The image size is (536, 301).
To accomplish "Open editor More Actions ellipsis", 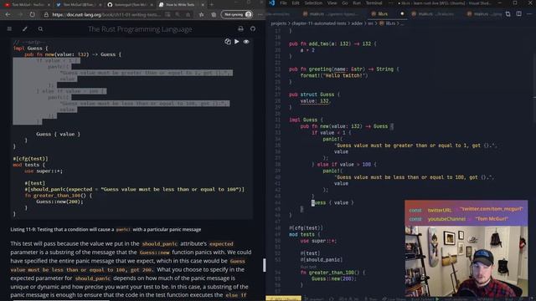I will [x=529, y=14].
